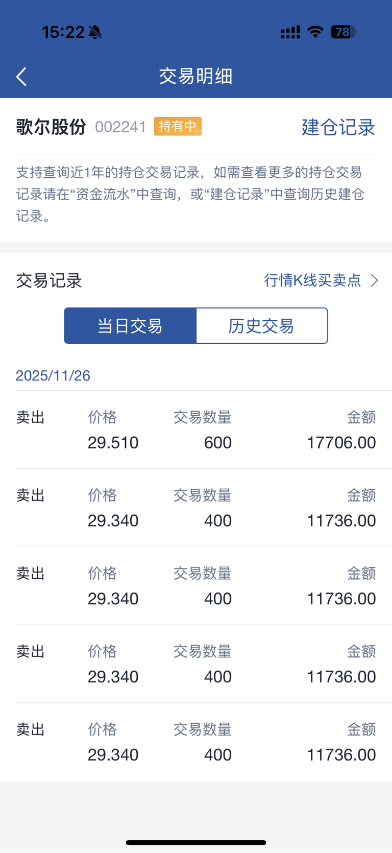The image size is (392, 853).
Task: Tap the 歌尔股份 stock name
Action: [x=51, y=127]
